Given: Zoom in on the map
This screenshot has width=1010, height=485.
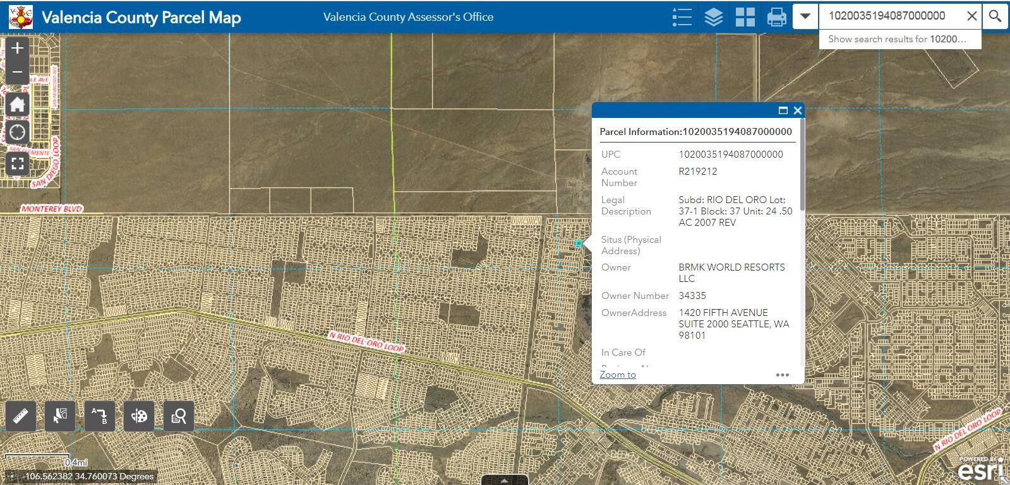Looking at the screenshot, I should (x=18, y=48).
